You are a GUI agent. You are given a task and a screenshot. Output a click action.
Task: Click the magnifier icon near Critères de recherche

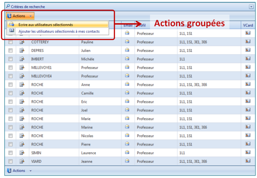8,6
